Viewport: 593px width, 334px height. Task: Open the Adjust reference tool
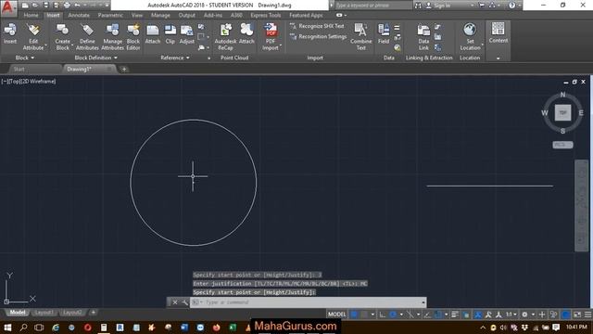click(186, 34)
